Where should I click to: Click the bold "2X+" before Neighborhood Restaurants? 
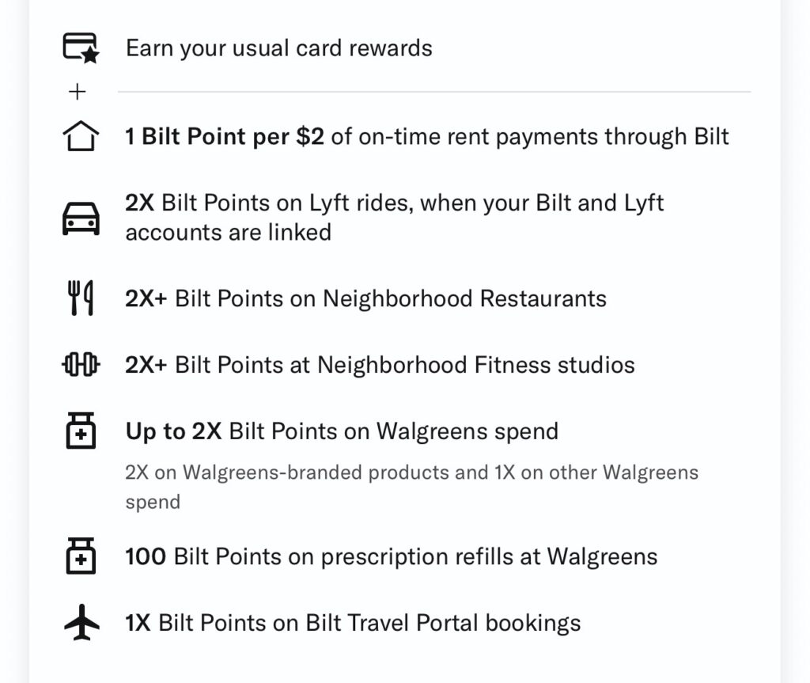pyautogui.click(x=146, y=299)
